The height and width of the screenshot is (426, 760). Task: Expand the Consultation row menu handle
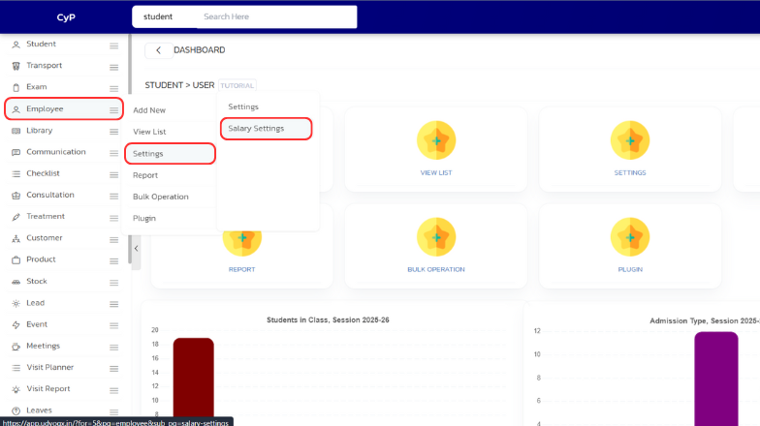(x=113, y=196)
